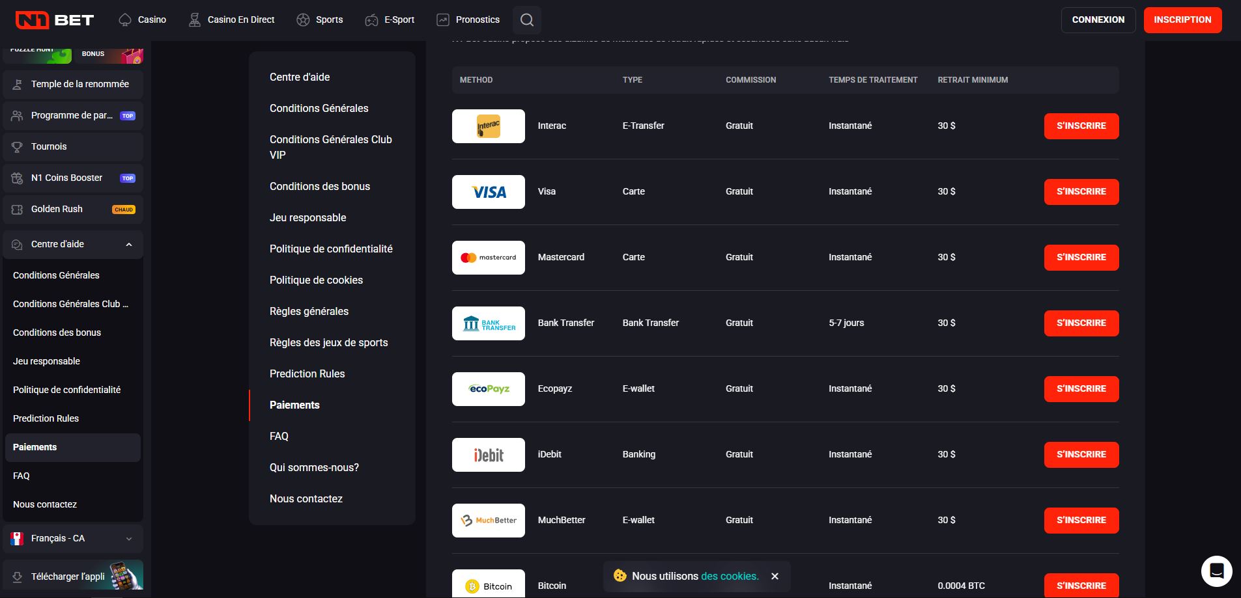1241x598 pixels.
Task: Click S'INSCRIRE for Interac
Action: click(1081, 126)
